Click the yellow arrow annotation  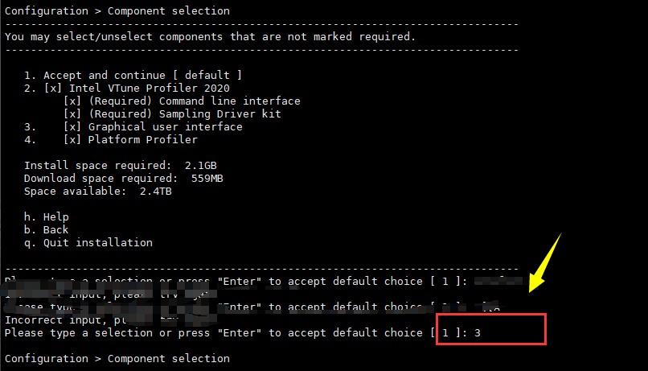pyautogui.click(x=545, y=263)
